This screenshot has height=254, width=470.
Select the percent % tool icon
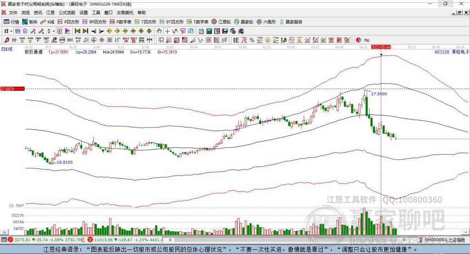pos(252,40)
